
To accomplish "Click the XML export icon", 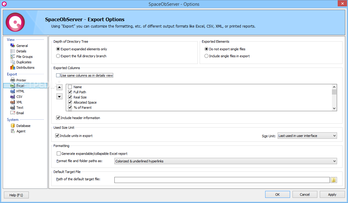I will 12,102.
